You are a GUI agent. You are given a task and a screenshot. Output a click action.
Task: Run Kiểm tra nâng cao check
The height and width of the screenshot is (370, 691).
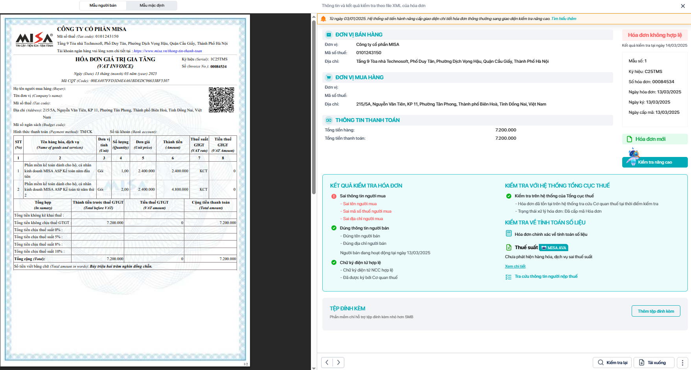(655, 162)
